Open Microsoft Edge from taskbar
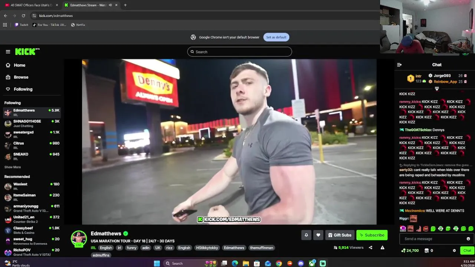475x267 pixels. 235,263
